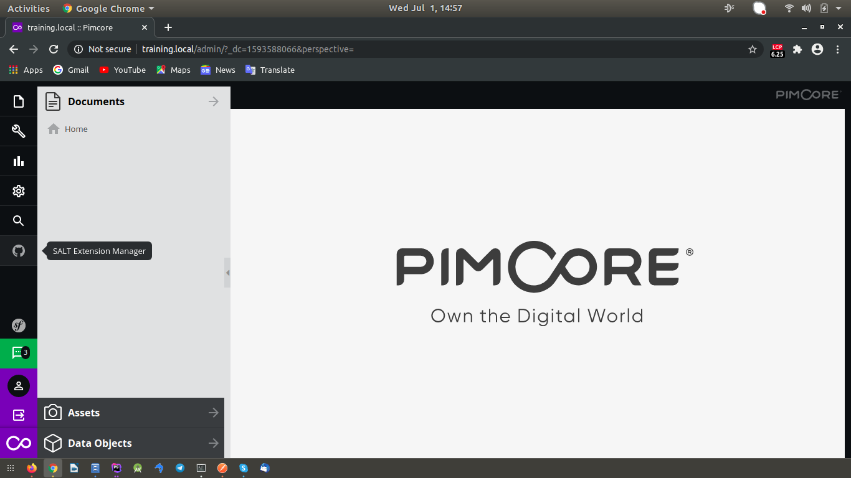Click the Wi-Fi icon in the top bar
Viewport: 851px width, 478px height.
pyautogui.click(x=789, y=8)
